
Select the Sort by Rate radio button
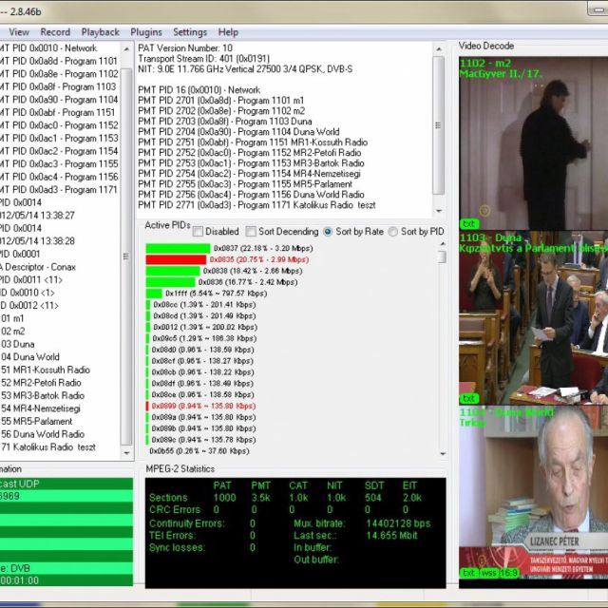tap(329, 231)
